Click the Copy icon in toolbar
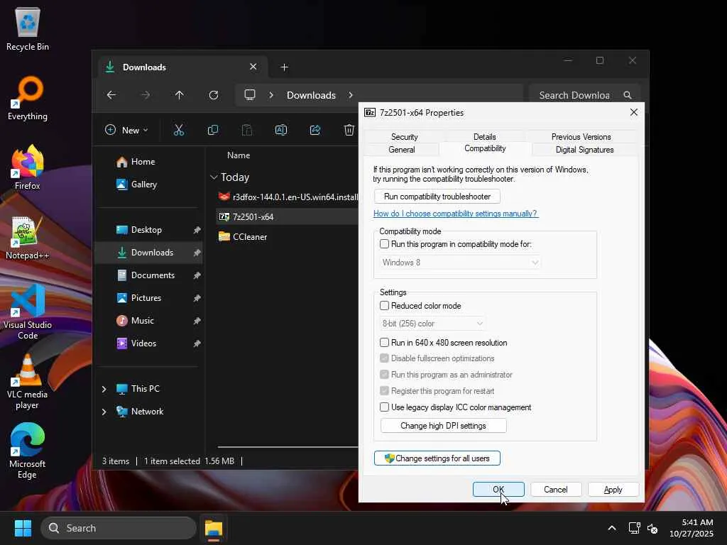Image resolution: width=727 pixels, height=545 pixels. coord(213,131)
